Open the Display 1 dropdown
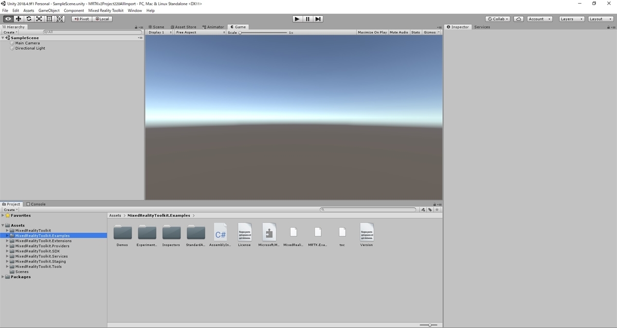 (160, 32)
